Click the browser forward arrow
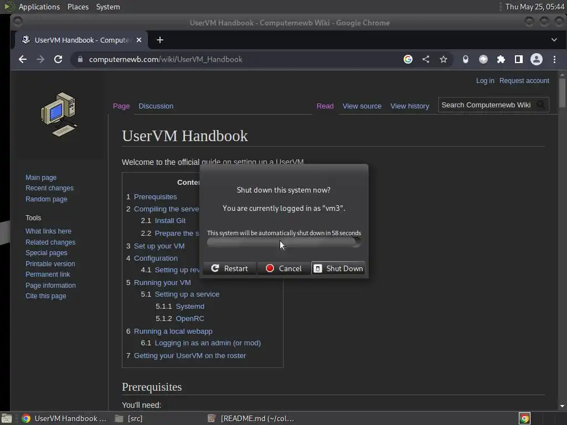This screenshot has height=425, width=567. 40,59
